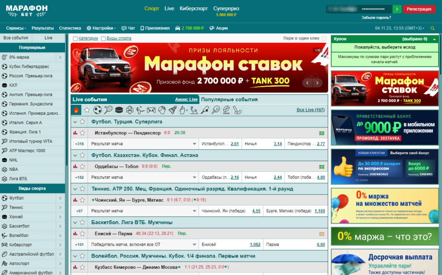Favorite the Баскетбол. Лига ВТБ. Мужчины star

pos(82,222)
